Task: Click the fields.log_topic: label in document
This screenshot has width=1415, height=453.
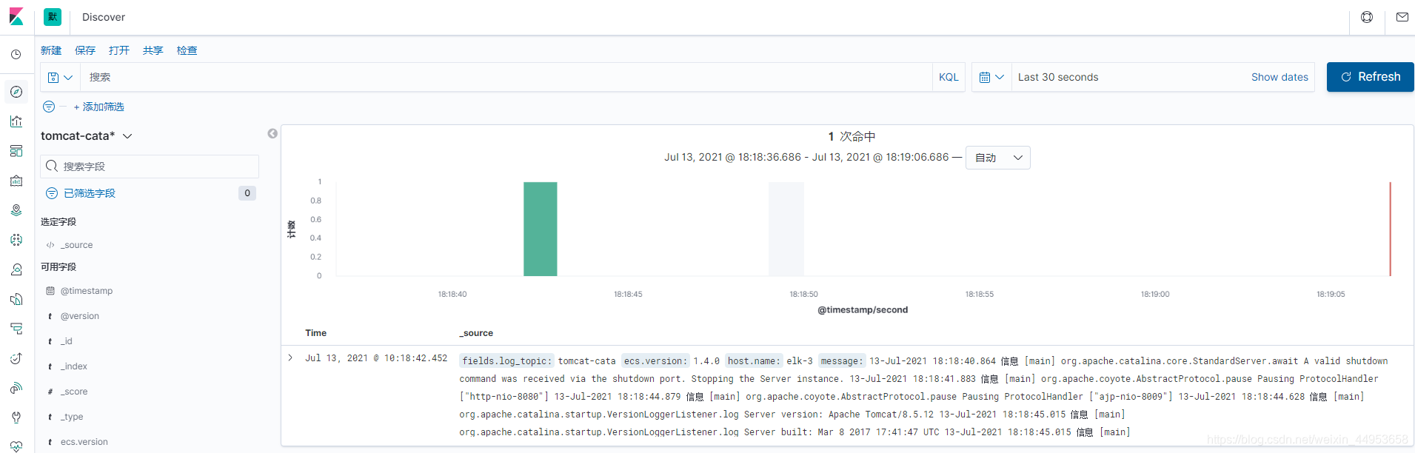Action: 506,361
